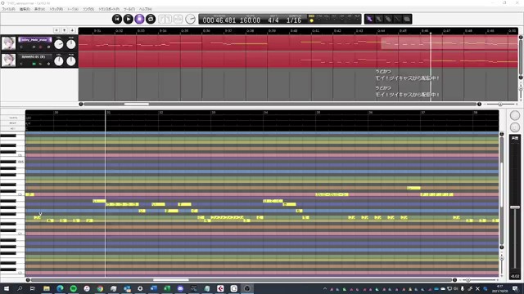Toggle the red record button on first track
Viewport: 524px width, 294px height.
41,47
